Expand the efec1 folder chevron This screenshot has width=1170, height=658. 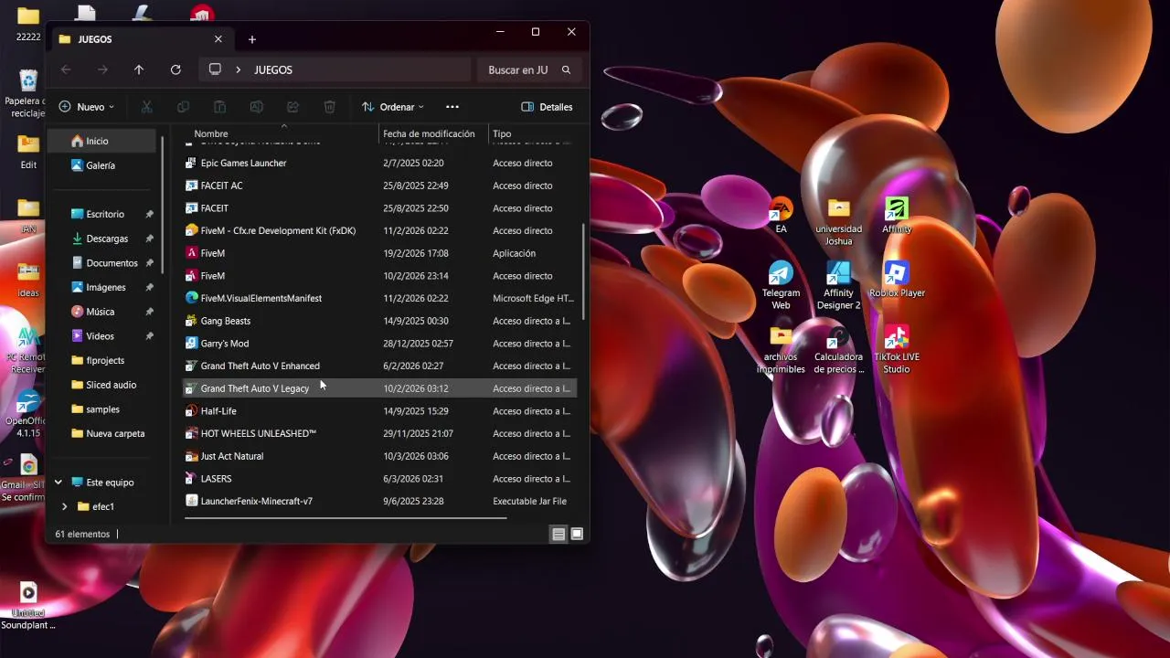click(65, 506)
